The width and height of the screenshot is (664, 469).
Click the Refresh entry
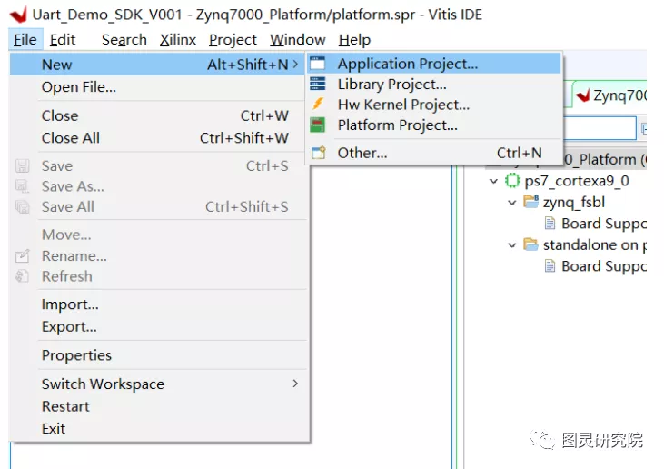click(157, 276)
